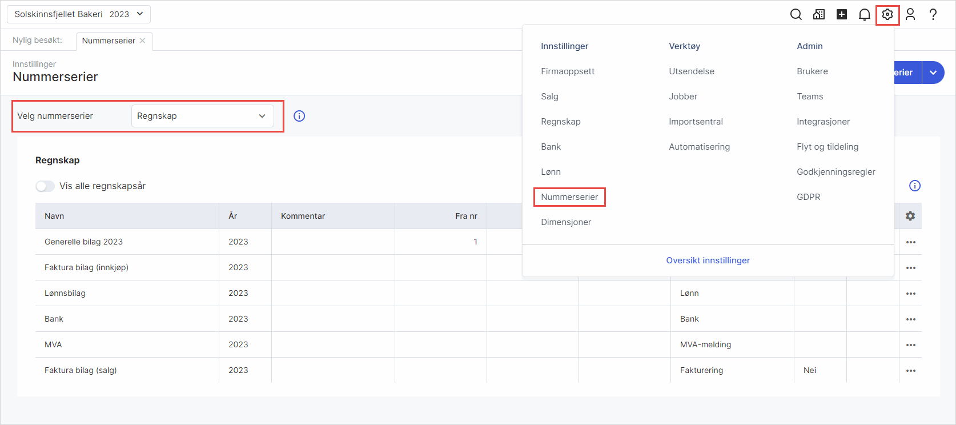The width and height of the screenshot is (956, 425).
Task: Expand the Regnskap number series dropdown
Action: [x=202, y=116]
